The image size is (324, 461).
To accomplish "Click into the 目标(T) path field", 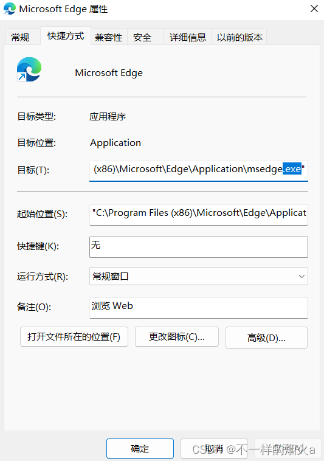I will click(199, 170).
